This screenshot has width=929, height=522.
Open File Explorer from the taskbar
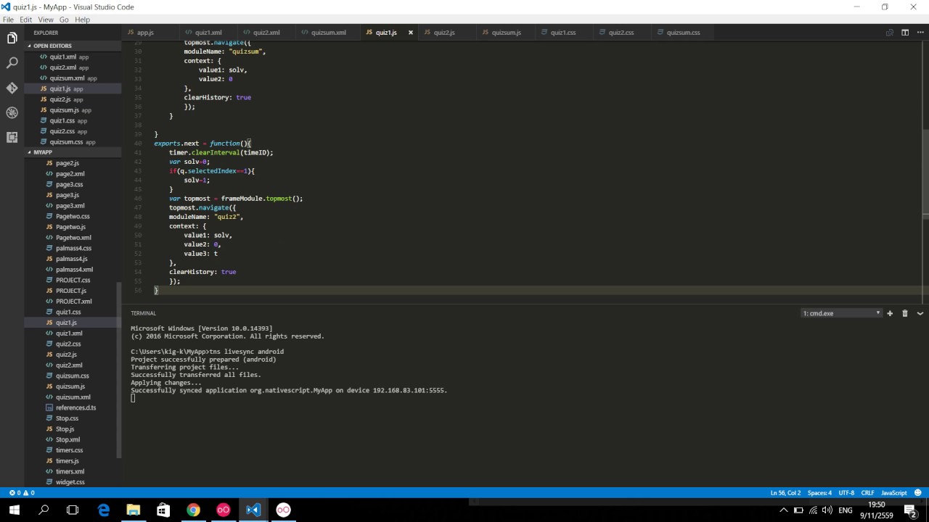[x=133, y=510]
